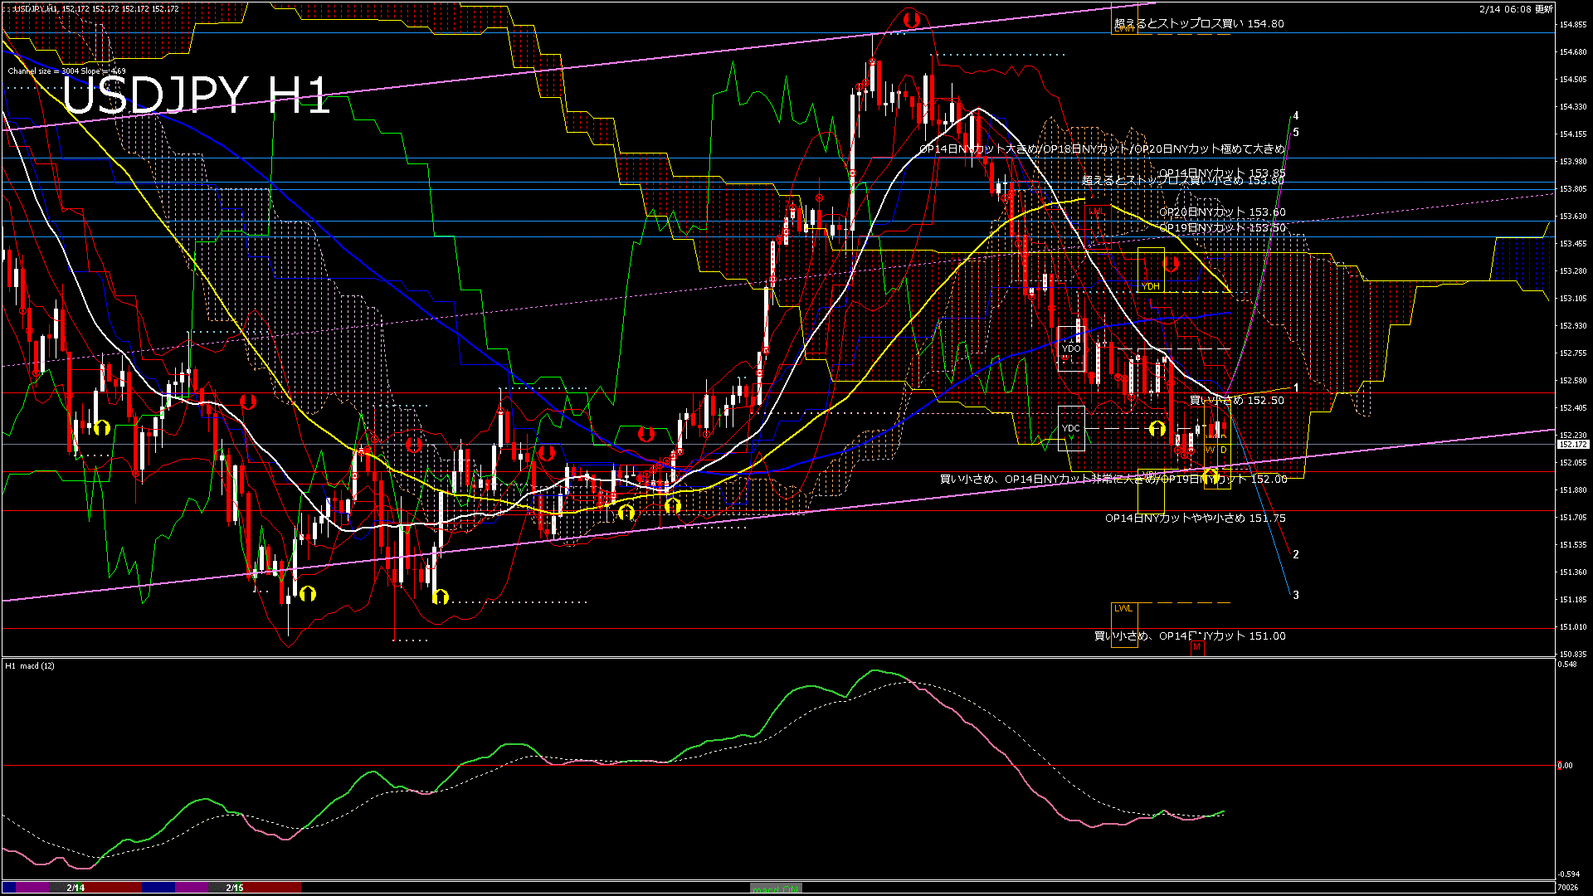Image resolution: width=1593 pixels, height=896 pixels.
Task: Select the YDC marker box
Action: [1071, 428]
